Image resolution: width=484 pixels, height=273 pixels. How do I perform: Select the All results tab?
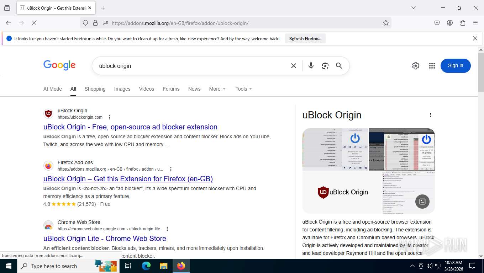73,89
